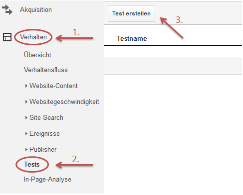
Task: Select the Ereignisse menu label
Action: (44, 134)
